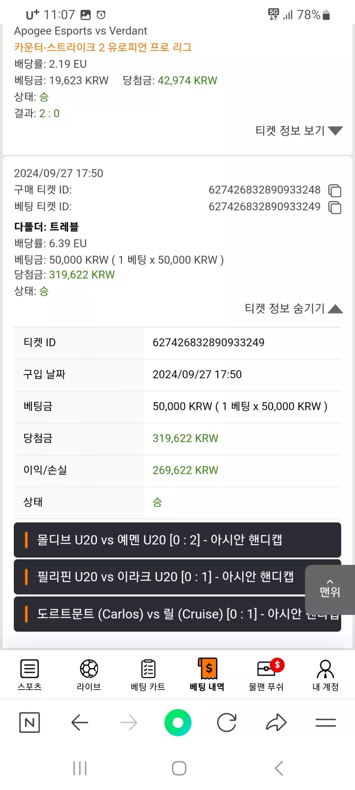
Task: Collapse ticket details with 티켓 정보 숨기기
Action: [294, 308]
